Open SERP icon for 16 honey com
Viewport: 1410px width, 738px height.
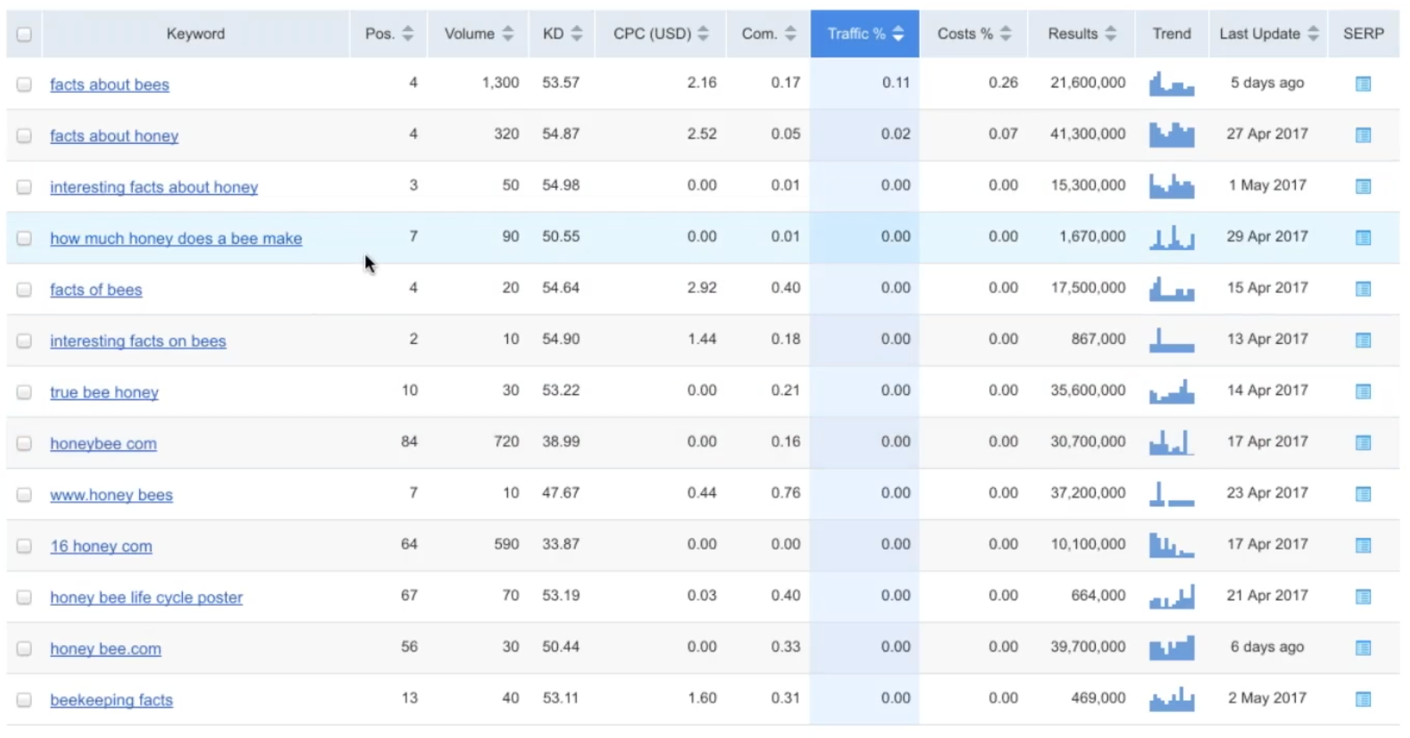coord(1363,546)
